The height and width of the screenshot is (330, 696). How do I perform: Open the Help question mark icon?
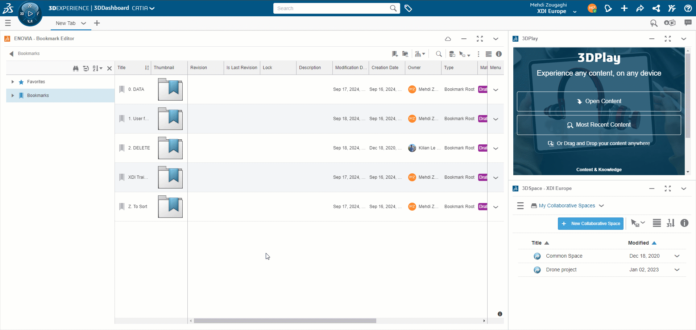pos(688,8)
